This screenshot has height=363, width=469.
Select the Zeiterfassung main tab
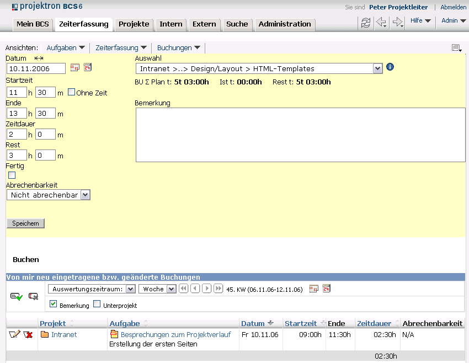84,24
